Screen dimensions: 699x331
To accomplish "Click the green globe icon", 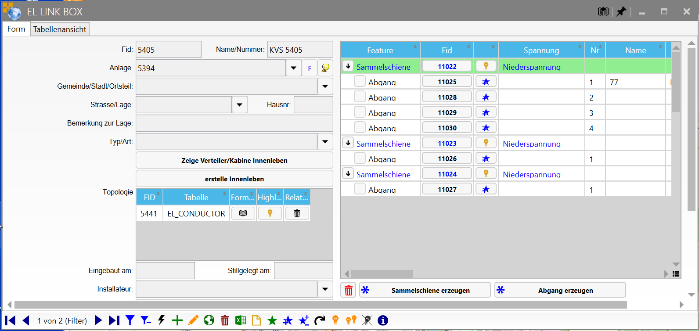I will pos(209,320).
